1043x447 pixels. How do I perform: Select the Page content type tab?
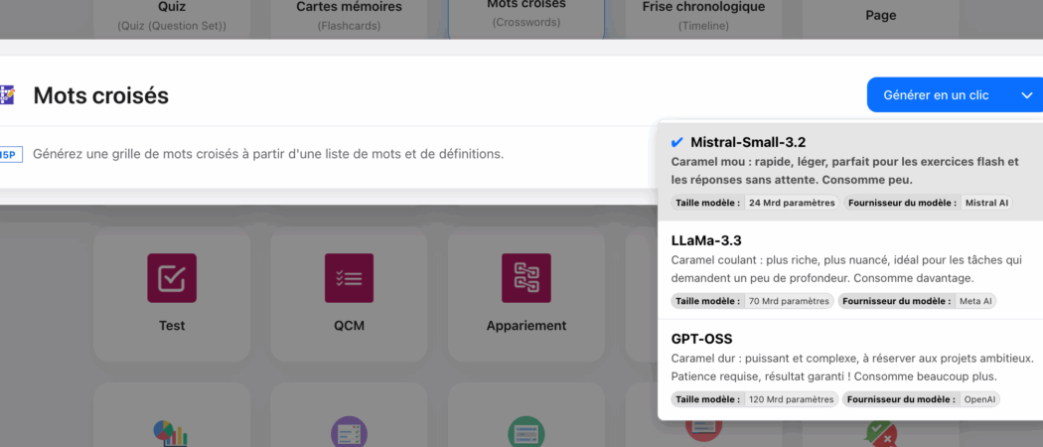pyautogui.click(x=880, y=15)
